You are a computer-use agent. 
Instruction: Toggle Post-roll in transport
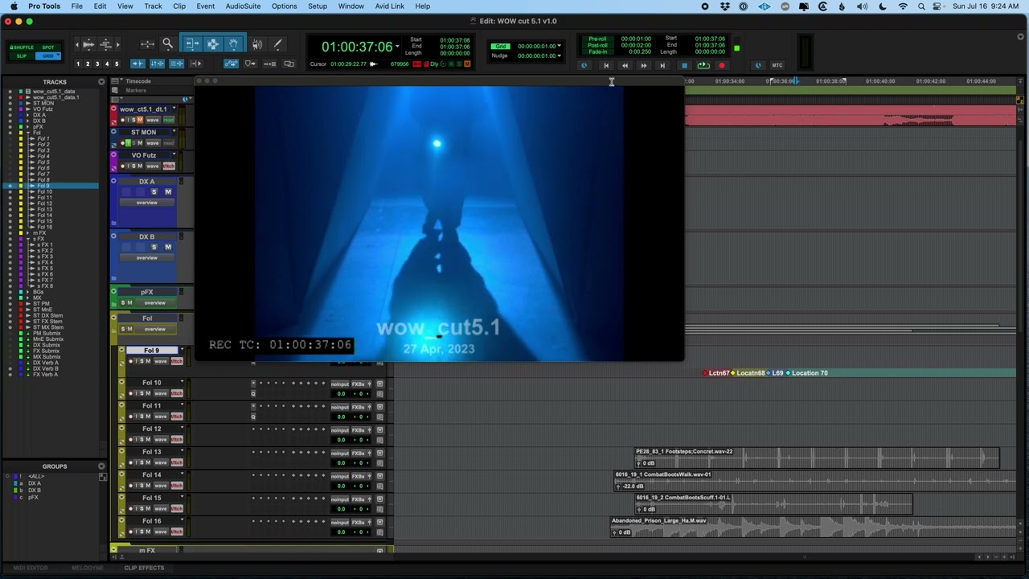(597, 45)
